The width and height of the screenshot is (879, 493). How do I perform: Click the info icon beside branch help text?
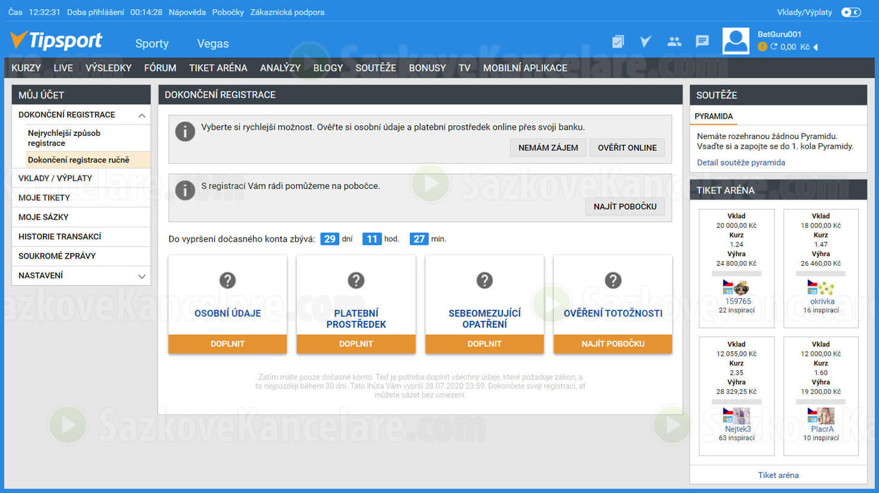coord(185,190)
